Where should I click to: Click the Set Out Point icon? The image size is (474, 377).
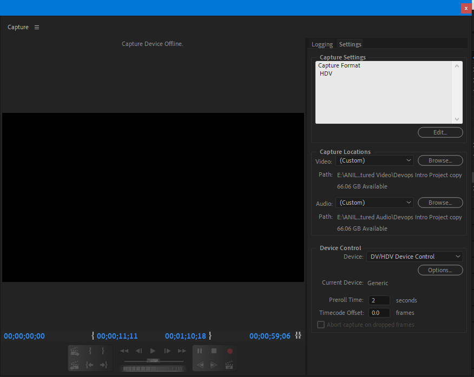(x=102, y=350)
